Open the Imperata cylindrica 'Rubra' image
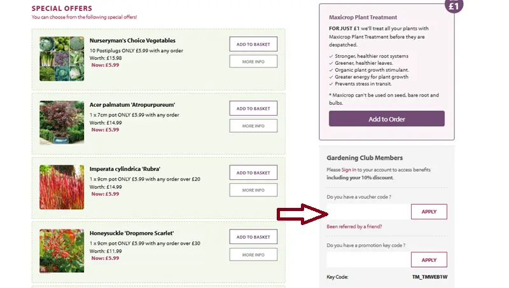The height and width of the screenshot is (288, 509). (62, 187)
